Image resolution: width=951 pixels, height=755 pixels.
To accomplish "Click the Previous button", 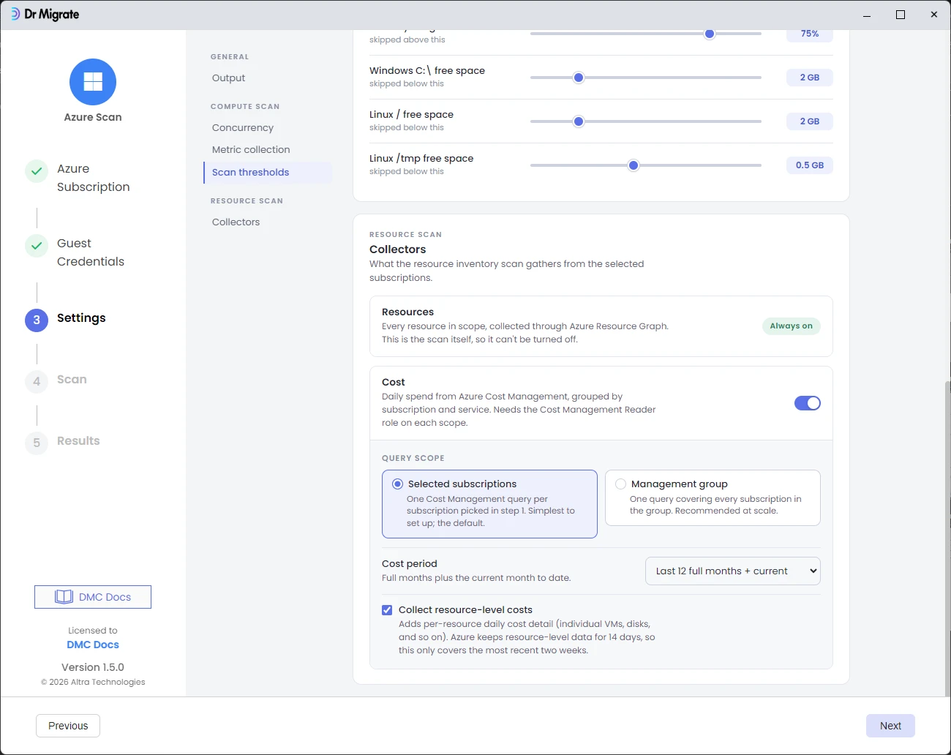I will tap(68, 726).
